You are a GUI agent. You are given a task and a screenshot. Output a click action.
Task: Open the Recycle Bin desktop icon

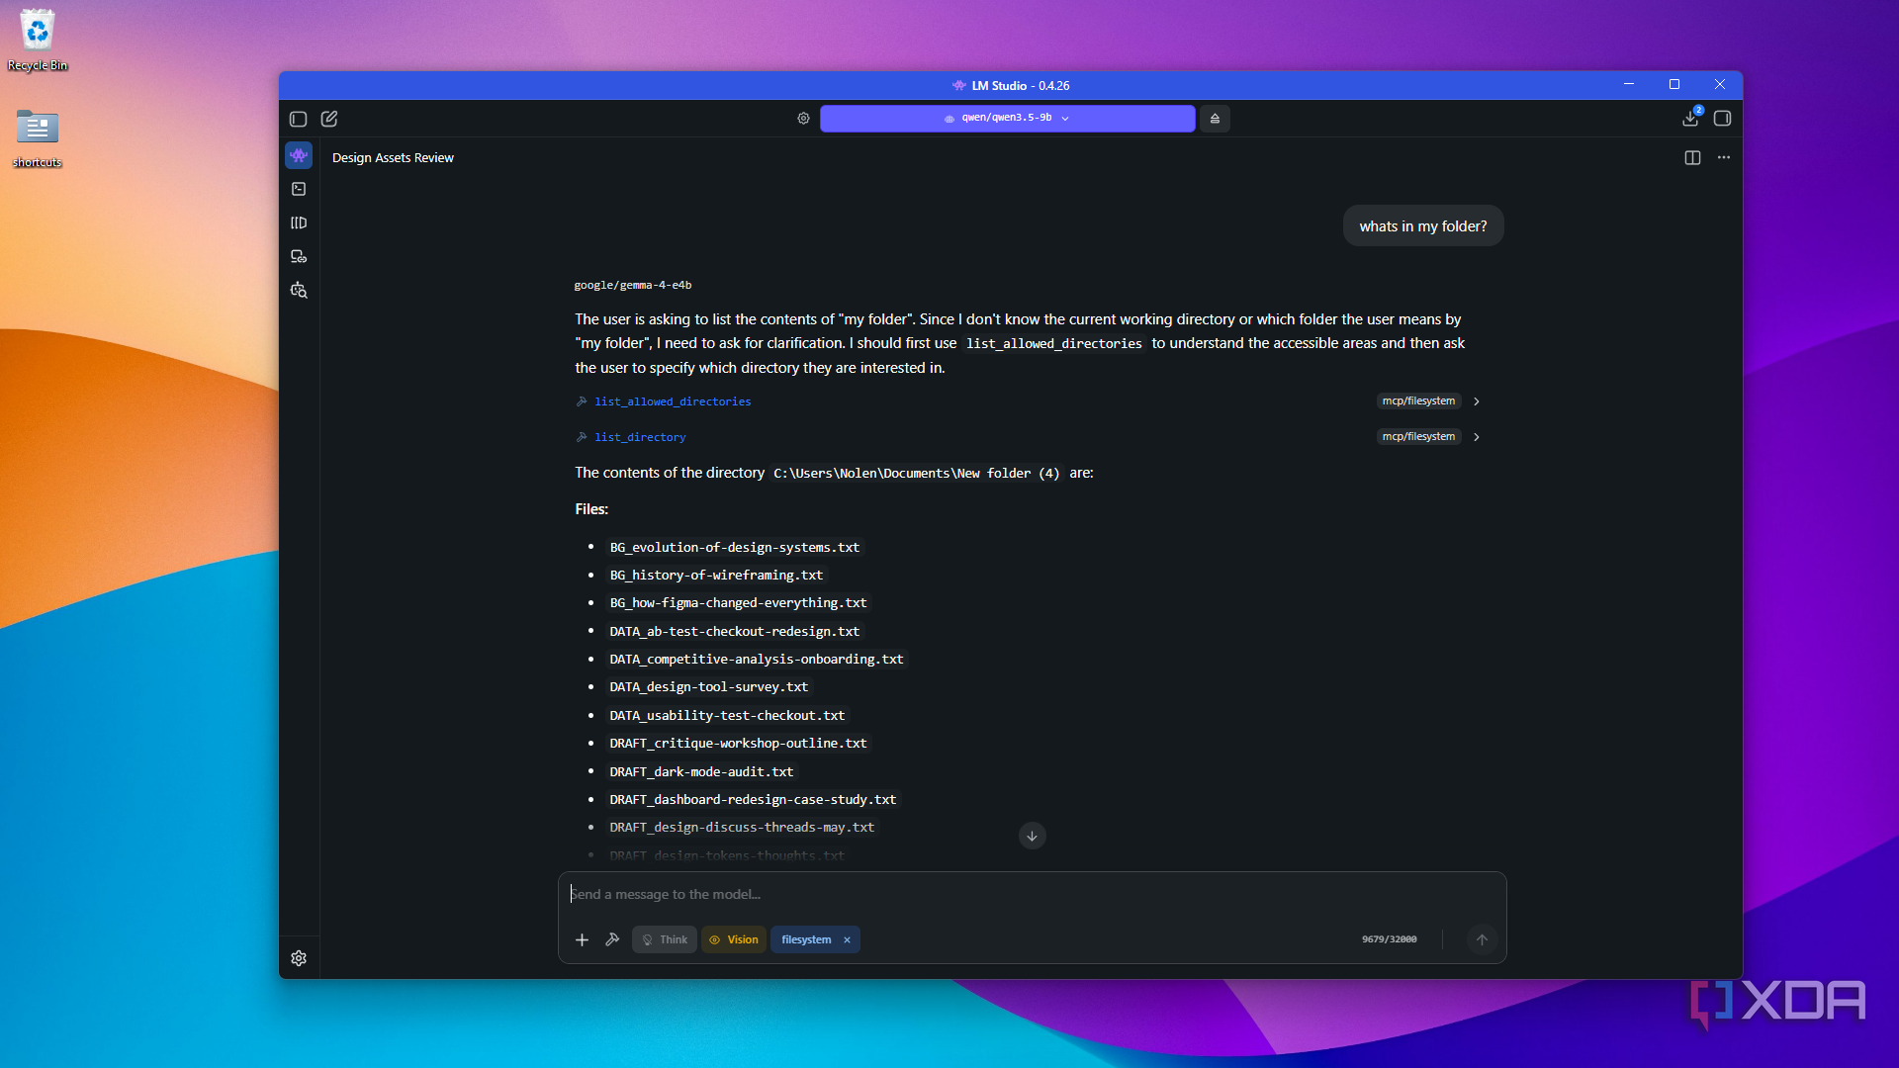38,42
